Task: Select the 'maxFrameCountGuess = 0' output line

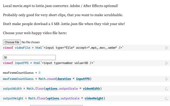Action: click(22, 73)
